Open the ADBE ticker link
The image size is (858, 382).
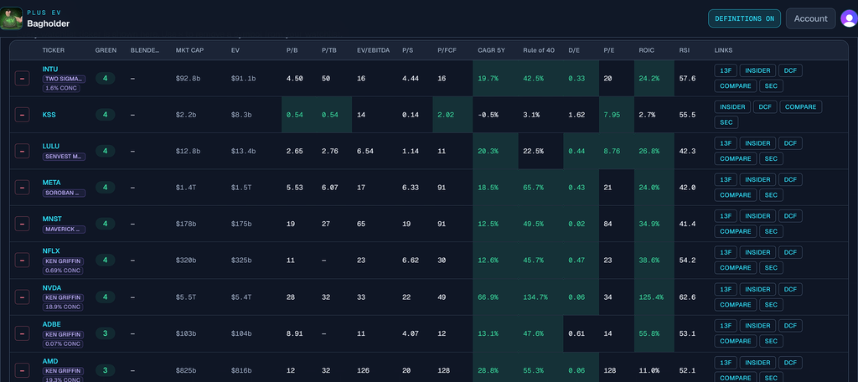coord(51,324)
